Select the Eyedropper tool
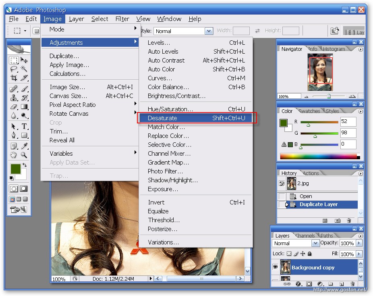Image resolution: width=373 pixels, height=296 pixels. pyautogui.click(x=24, y=146)
